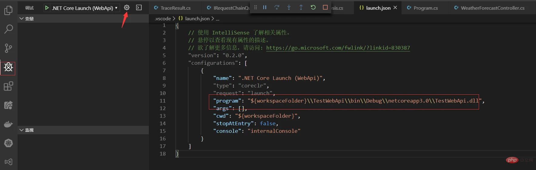The image size is (536, 170).
Task: Click line number 7 in the gutter
Action: 164,70
